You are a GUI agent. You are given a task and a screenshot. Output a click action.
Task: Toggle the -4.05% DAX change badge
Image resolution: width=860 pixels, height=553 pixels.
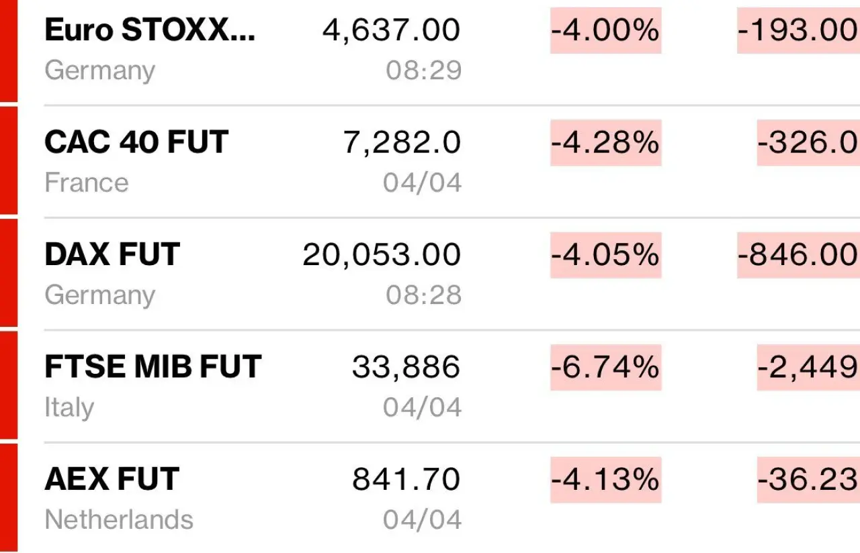[605, 255]
